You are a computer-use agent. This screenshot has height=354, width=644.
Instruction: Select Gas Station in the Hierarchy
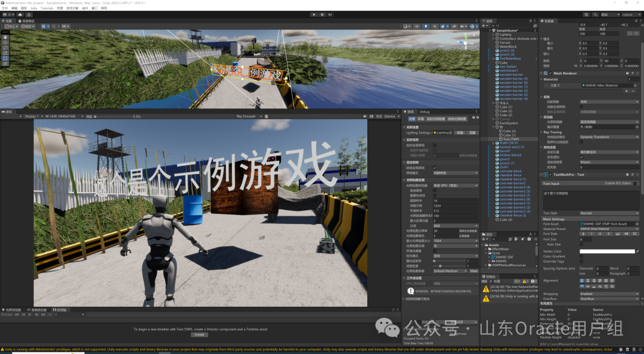tap(508, 67)
